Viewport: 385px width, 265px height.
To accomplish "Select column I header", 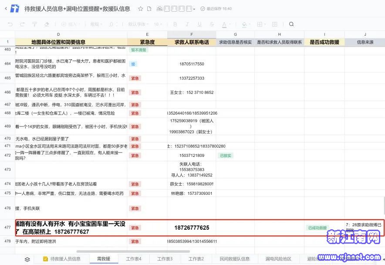I will click(324, 34).
